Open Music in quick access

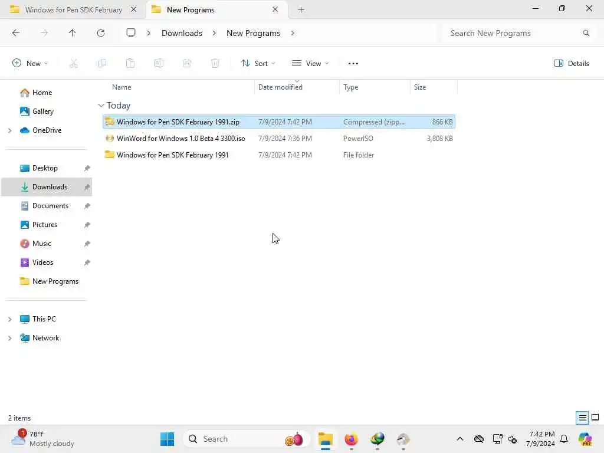pyautogui.click(x=42, y=244)
